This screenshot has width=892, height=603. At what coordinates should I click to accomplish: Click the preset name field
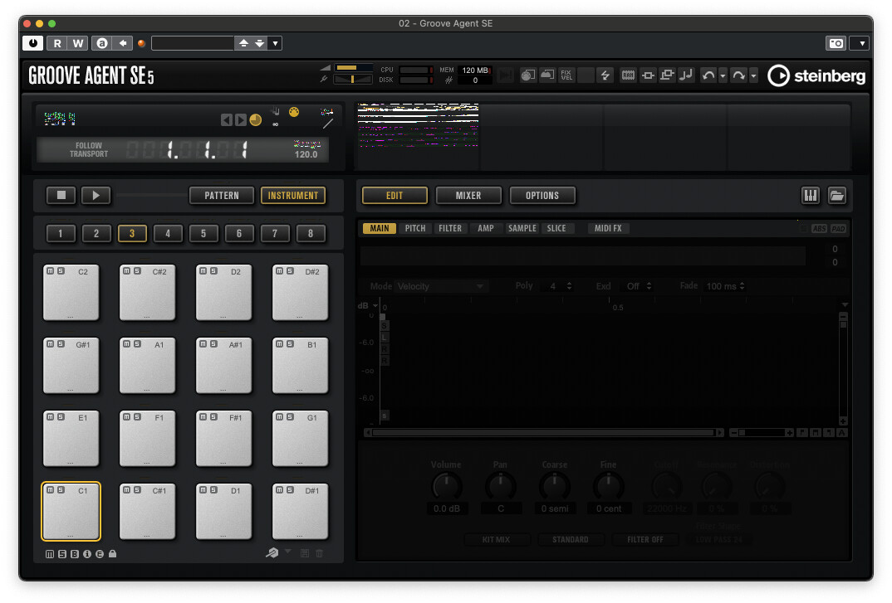[193, 43]
